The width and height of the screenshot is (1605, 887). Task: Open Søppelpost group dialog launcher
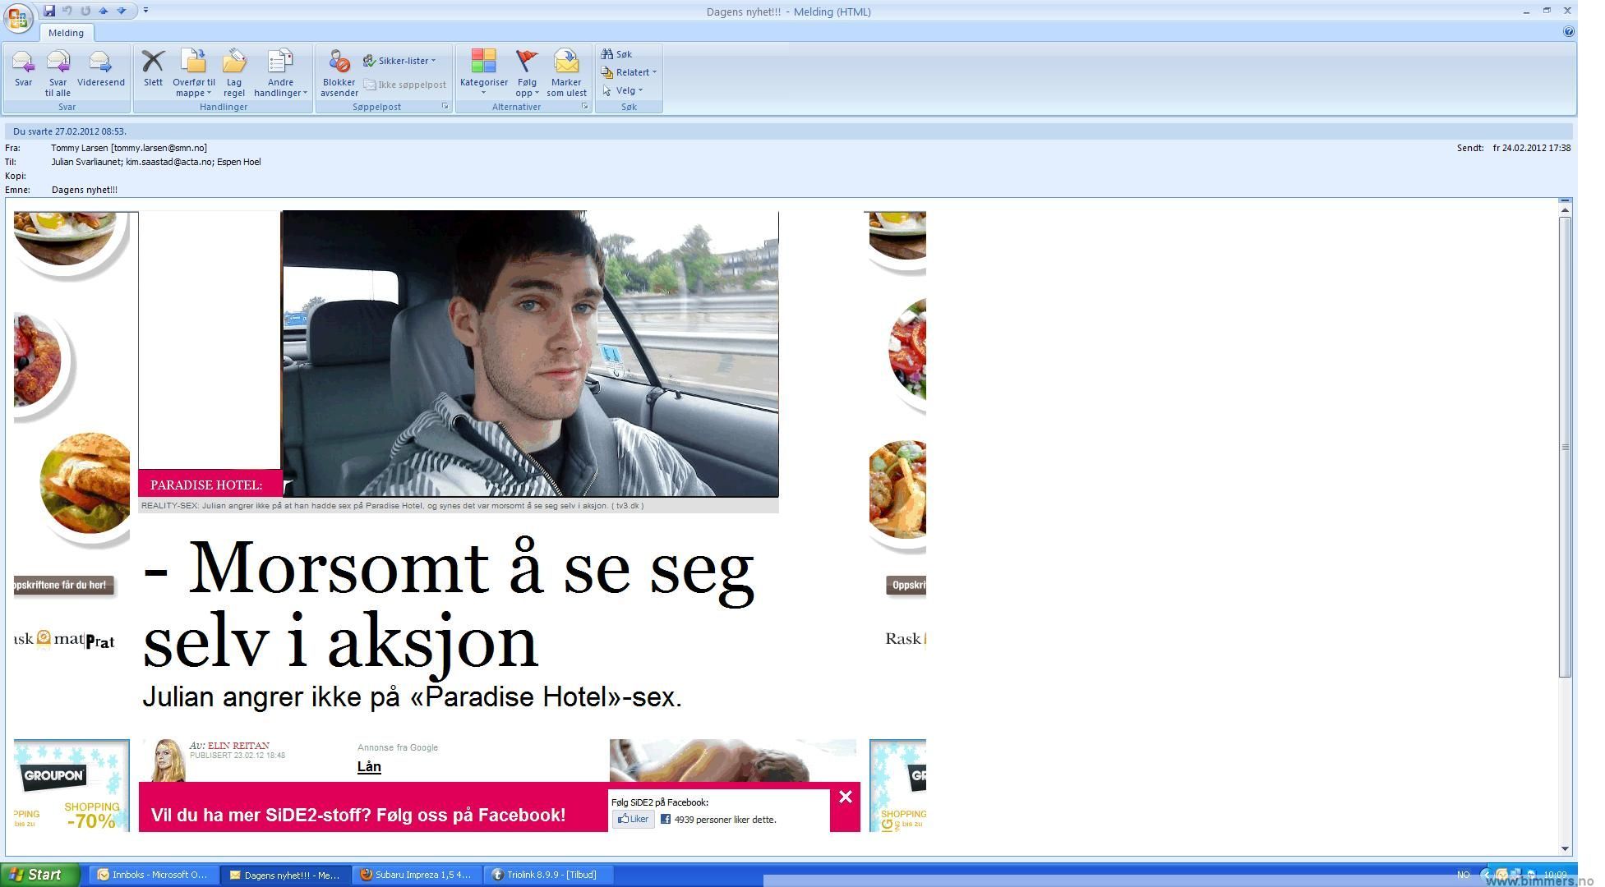(x=445, y=107)
